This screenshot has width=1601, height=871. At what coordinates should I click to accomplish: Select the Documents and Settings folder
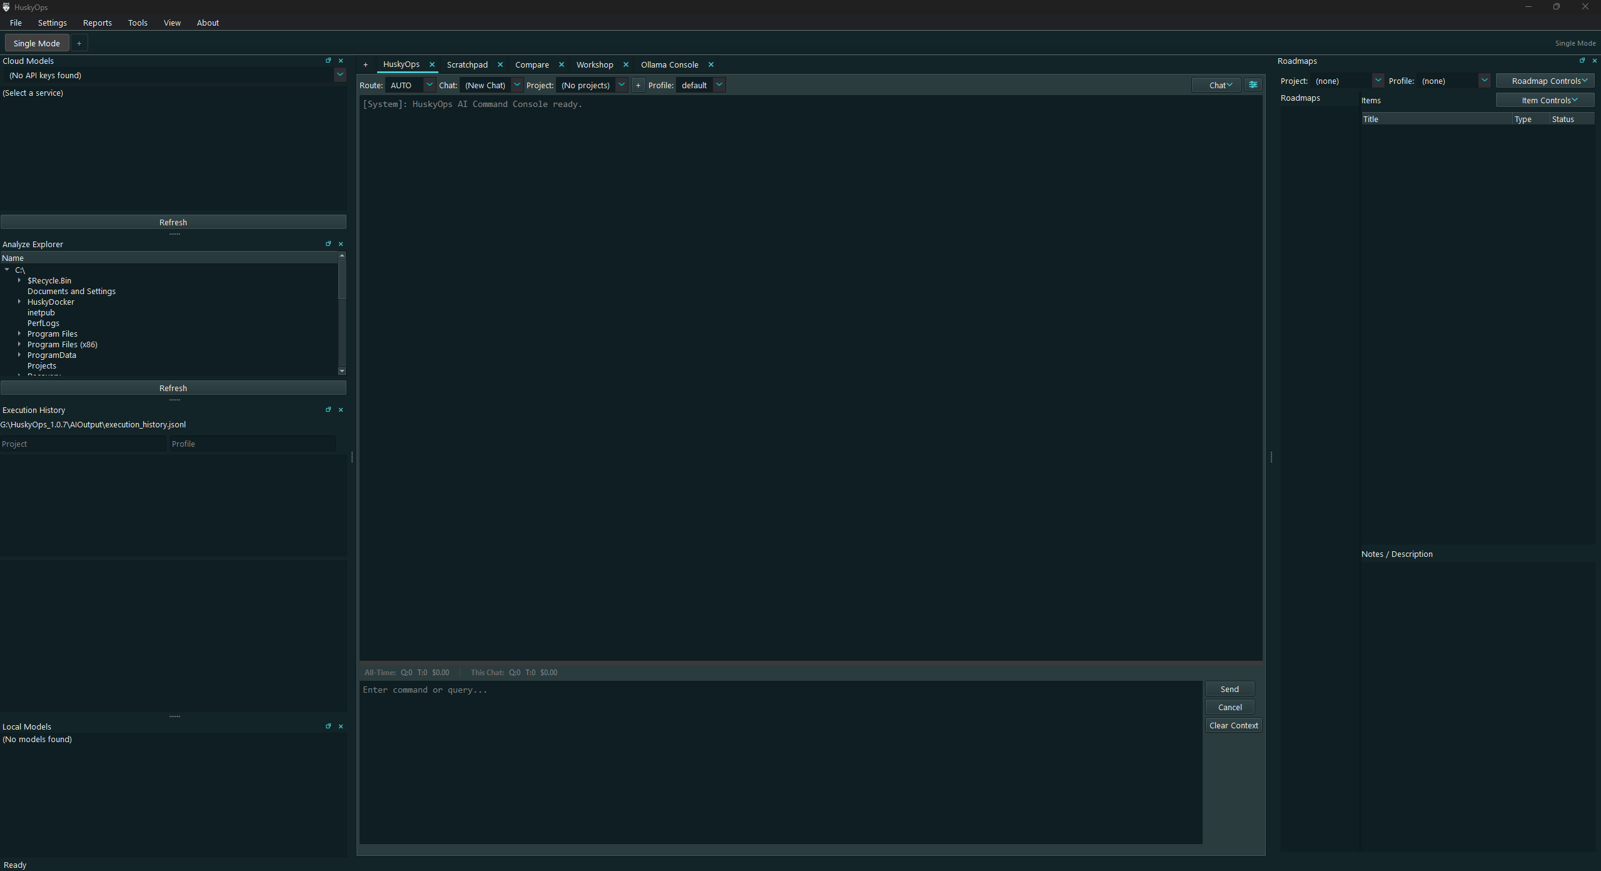(x=71, y=291)
